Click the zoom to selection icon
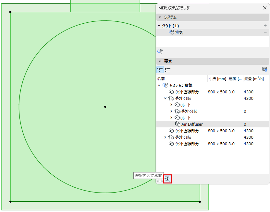 pyautogui.click(x=167, y=179)
